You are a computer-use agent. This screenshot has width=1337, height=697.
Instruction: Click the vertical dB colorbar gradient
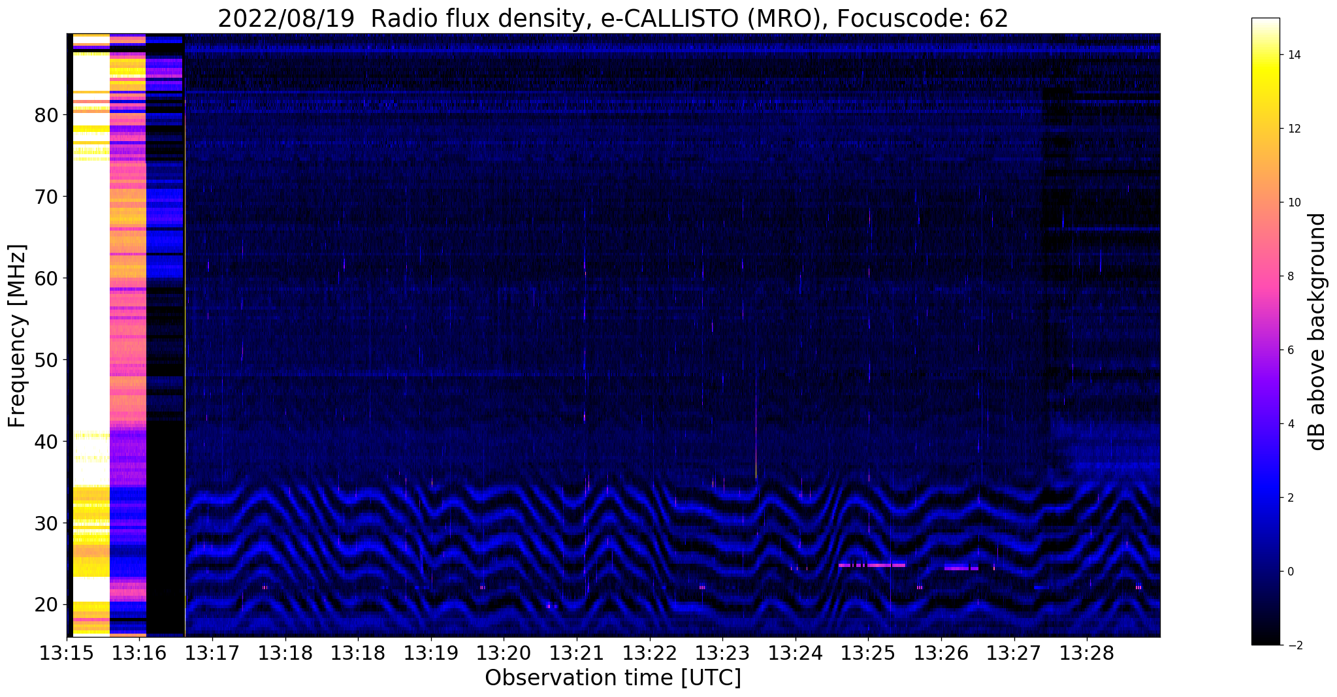click(1265, 332)
